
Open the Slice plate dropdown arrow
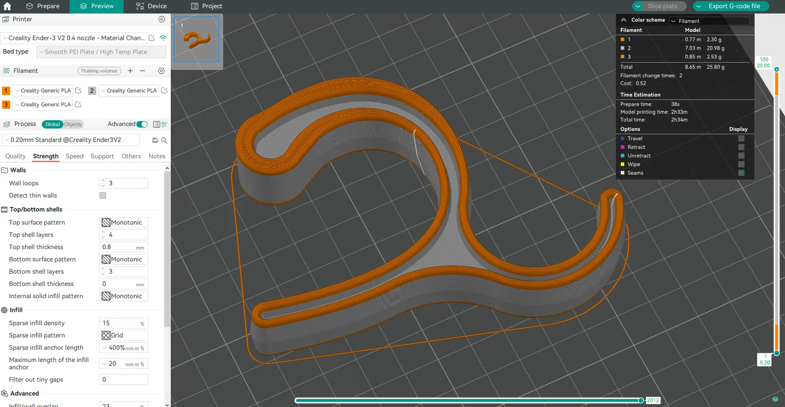pos(638,6)
